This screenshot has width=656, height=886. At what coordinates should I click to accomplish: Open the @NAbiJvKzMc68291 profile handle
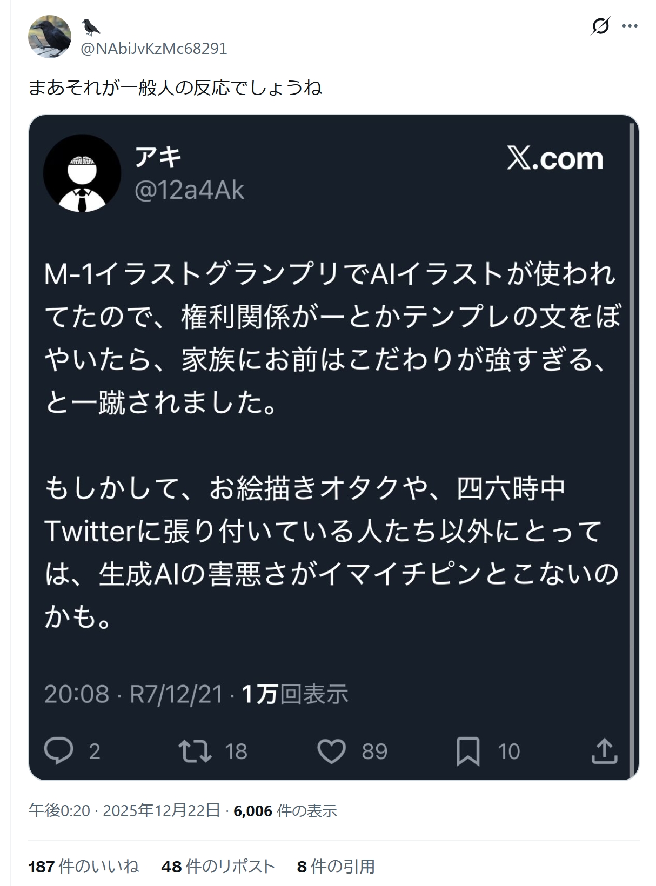click(153, 49)
